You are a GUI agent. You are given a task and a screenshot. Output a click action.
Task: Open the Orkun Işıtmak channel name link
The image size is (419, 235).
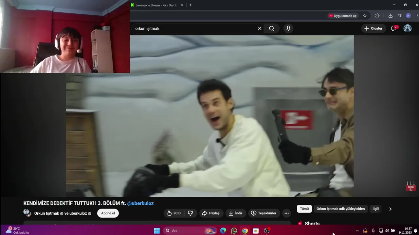coord(46,213)
